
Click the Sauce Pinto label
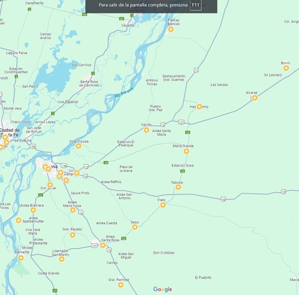[80, 193]
